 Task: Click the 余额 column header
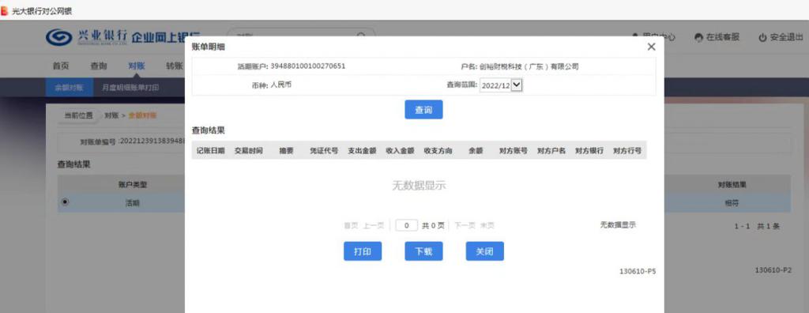(476, 151)
